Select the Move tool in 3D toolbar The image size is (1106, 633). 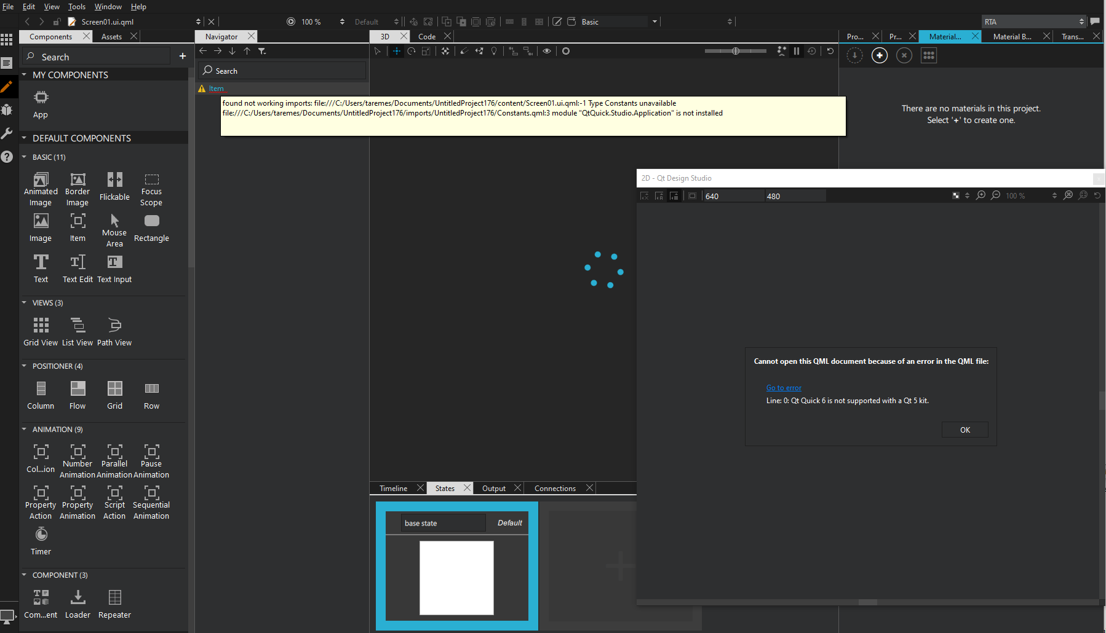(x=397, y=51)
